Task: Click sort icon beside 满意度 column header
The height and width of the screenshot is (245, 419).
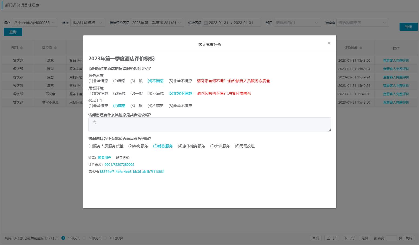Action: click(x=55, y=48)
